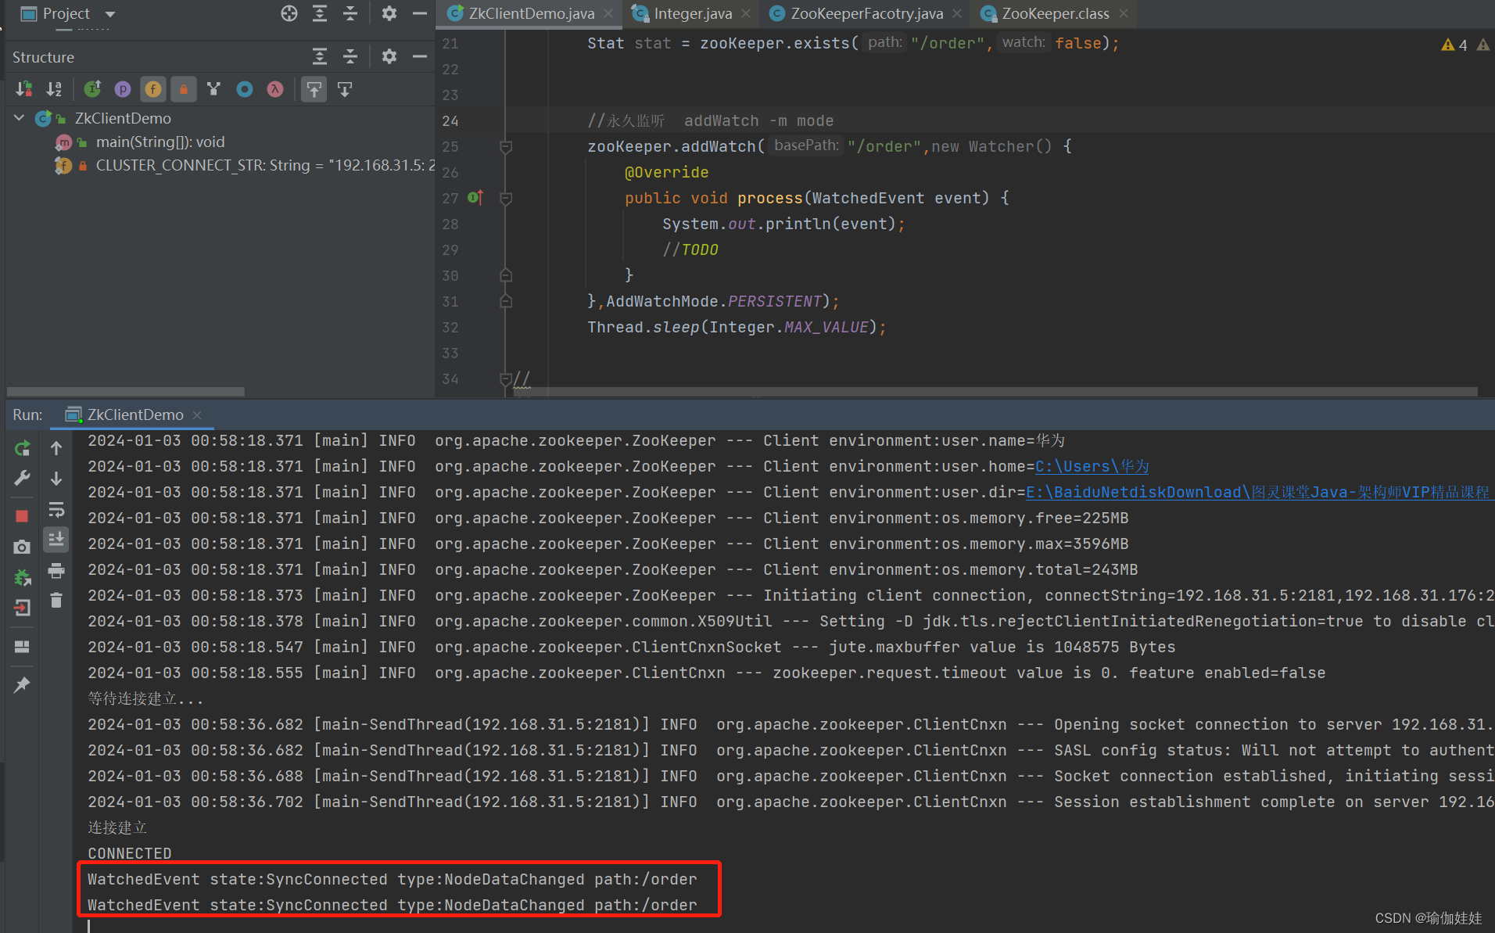The image size is (1495, 933).
Task: Fold the process method end at line 30
Action: 506,275
